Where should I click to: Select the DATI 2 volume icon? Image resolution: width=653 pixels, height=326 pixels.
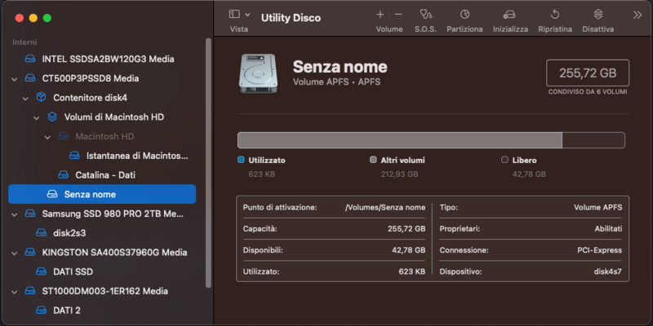click(41, 311)
